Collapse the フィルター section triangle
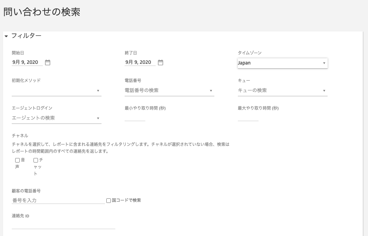 [x=6, y=36]
